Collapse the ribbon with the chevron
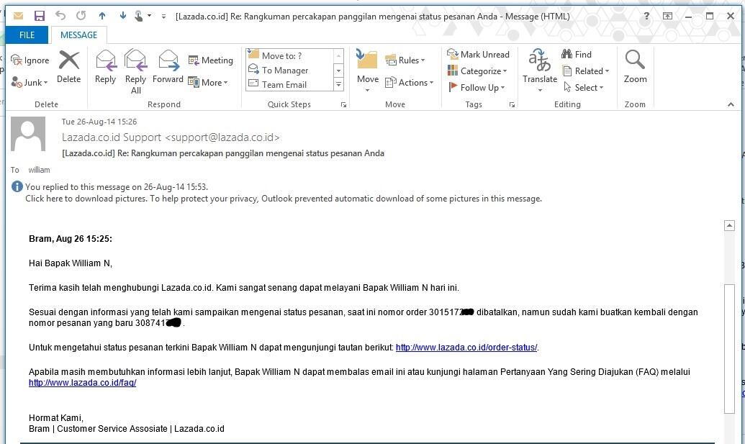 731,104
